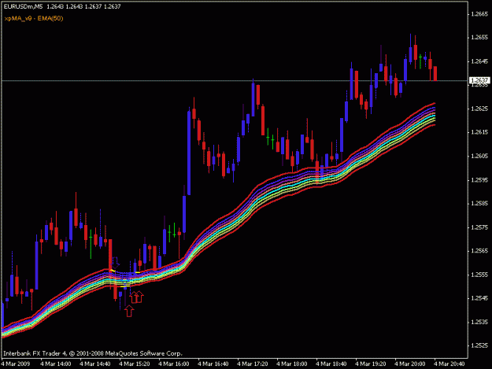Click the EURUSDm,M5 chart title text

pyautogui.click(x=23, y=6)
